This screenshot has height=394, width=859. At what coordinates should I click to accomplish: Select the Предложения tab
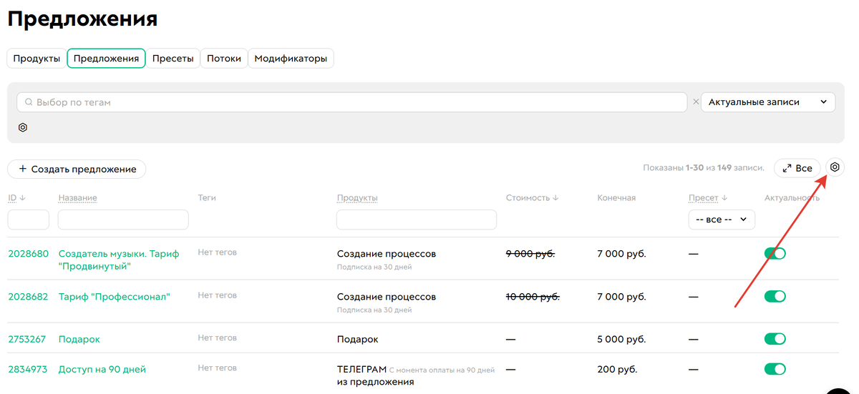106,59
